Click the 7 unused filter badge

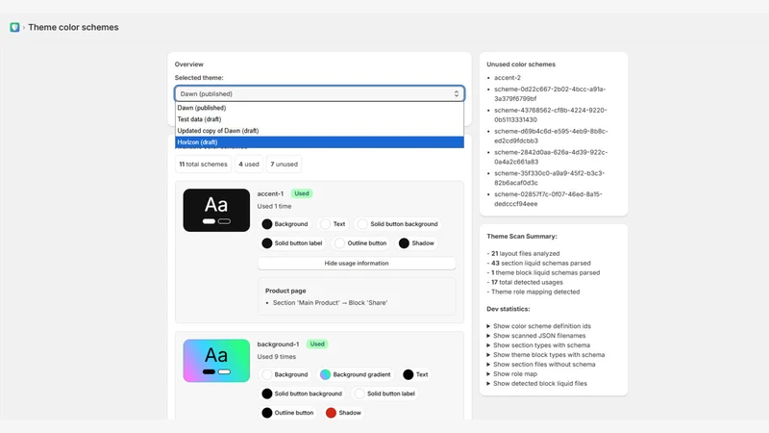[284, 164]
